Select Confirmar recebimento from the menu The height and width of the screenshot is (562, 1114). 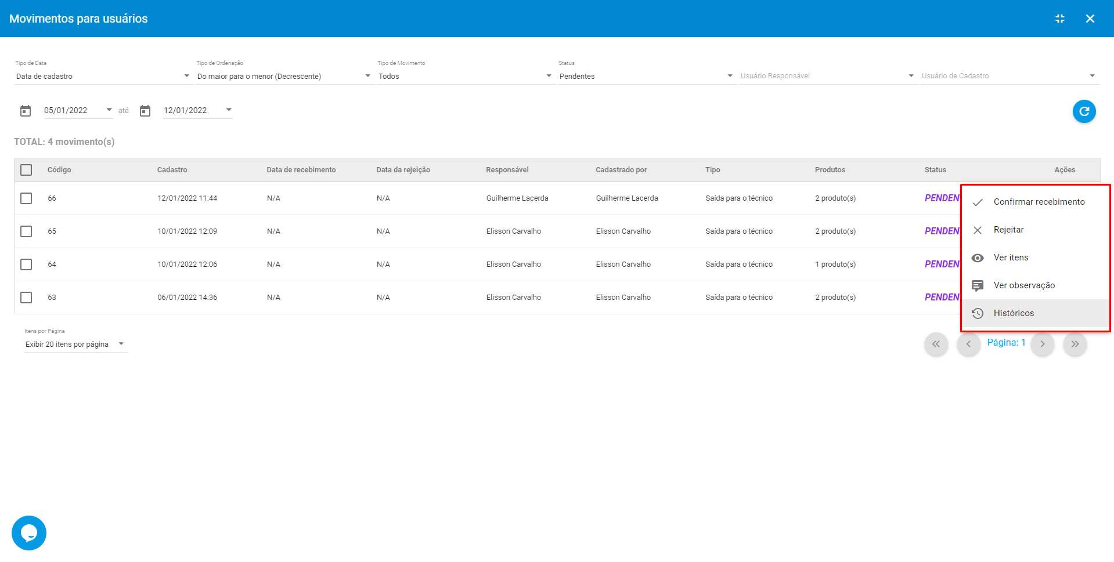click(x=1036, y=202)
